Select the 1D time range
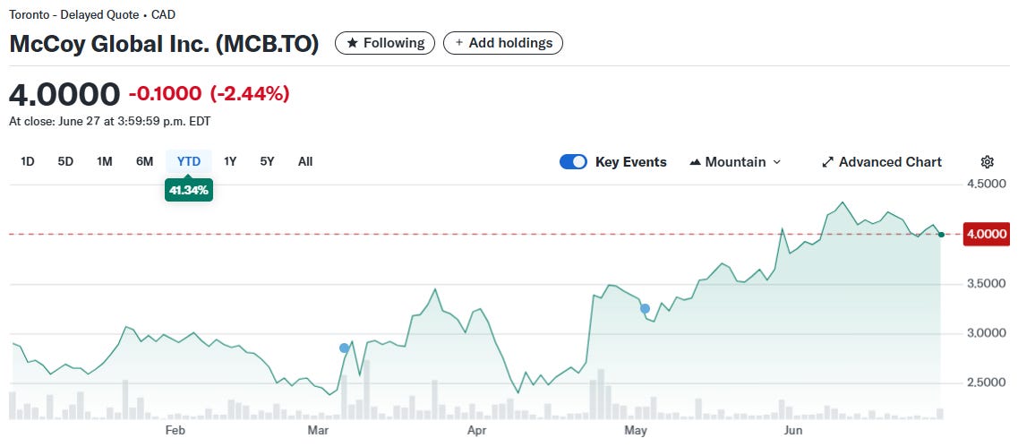The height and width of the screenshot is (447, 1018). click(27, 161)
